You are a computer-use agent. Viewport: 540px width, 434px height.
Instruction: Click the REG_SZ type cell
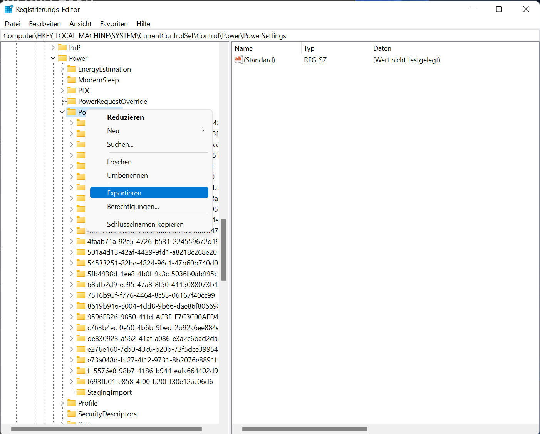coord(315,60)
